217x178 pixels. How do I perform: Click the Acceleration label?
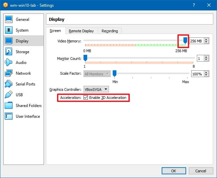point(70,98)
